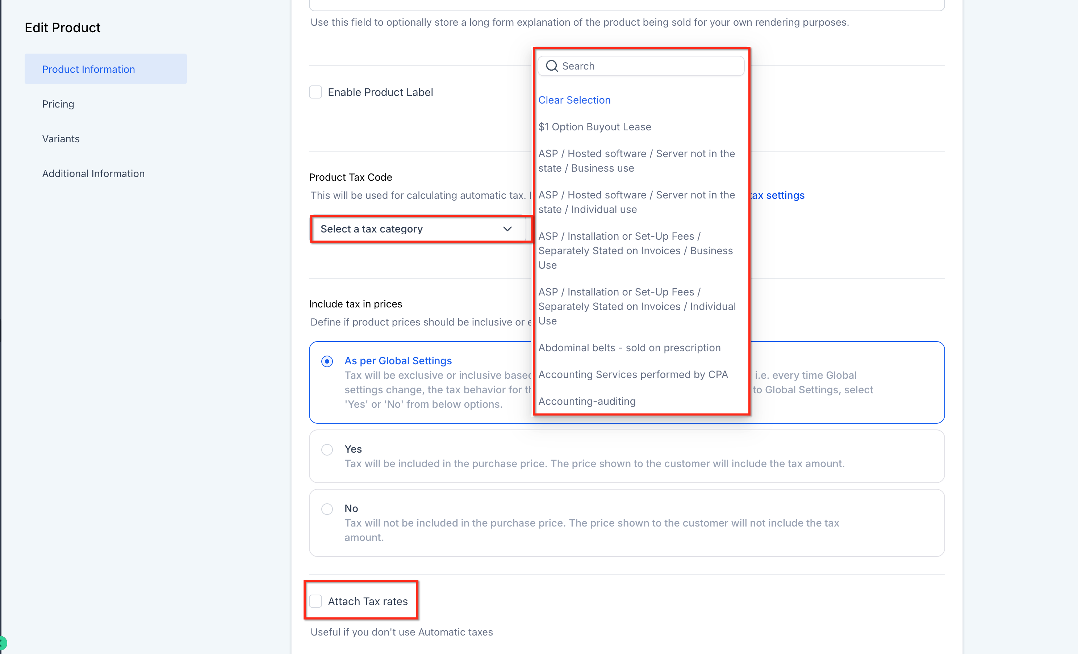
Task: Choose the Yes radio option
Action: 327,450
